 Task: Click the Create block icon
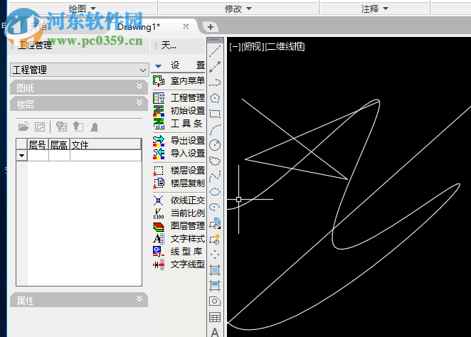[x=215, y=239]
